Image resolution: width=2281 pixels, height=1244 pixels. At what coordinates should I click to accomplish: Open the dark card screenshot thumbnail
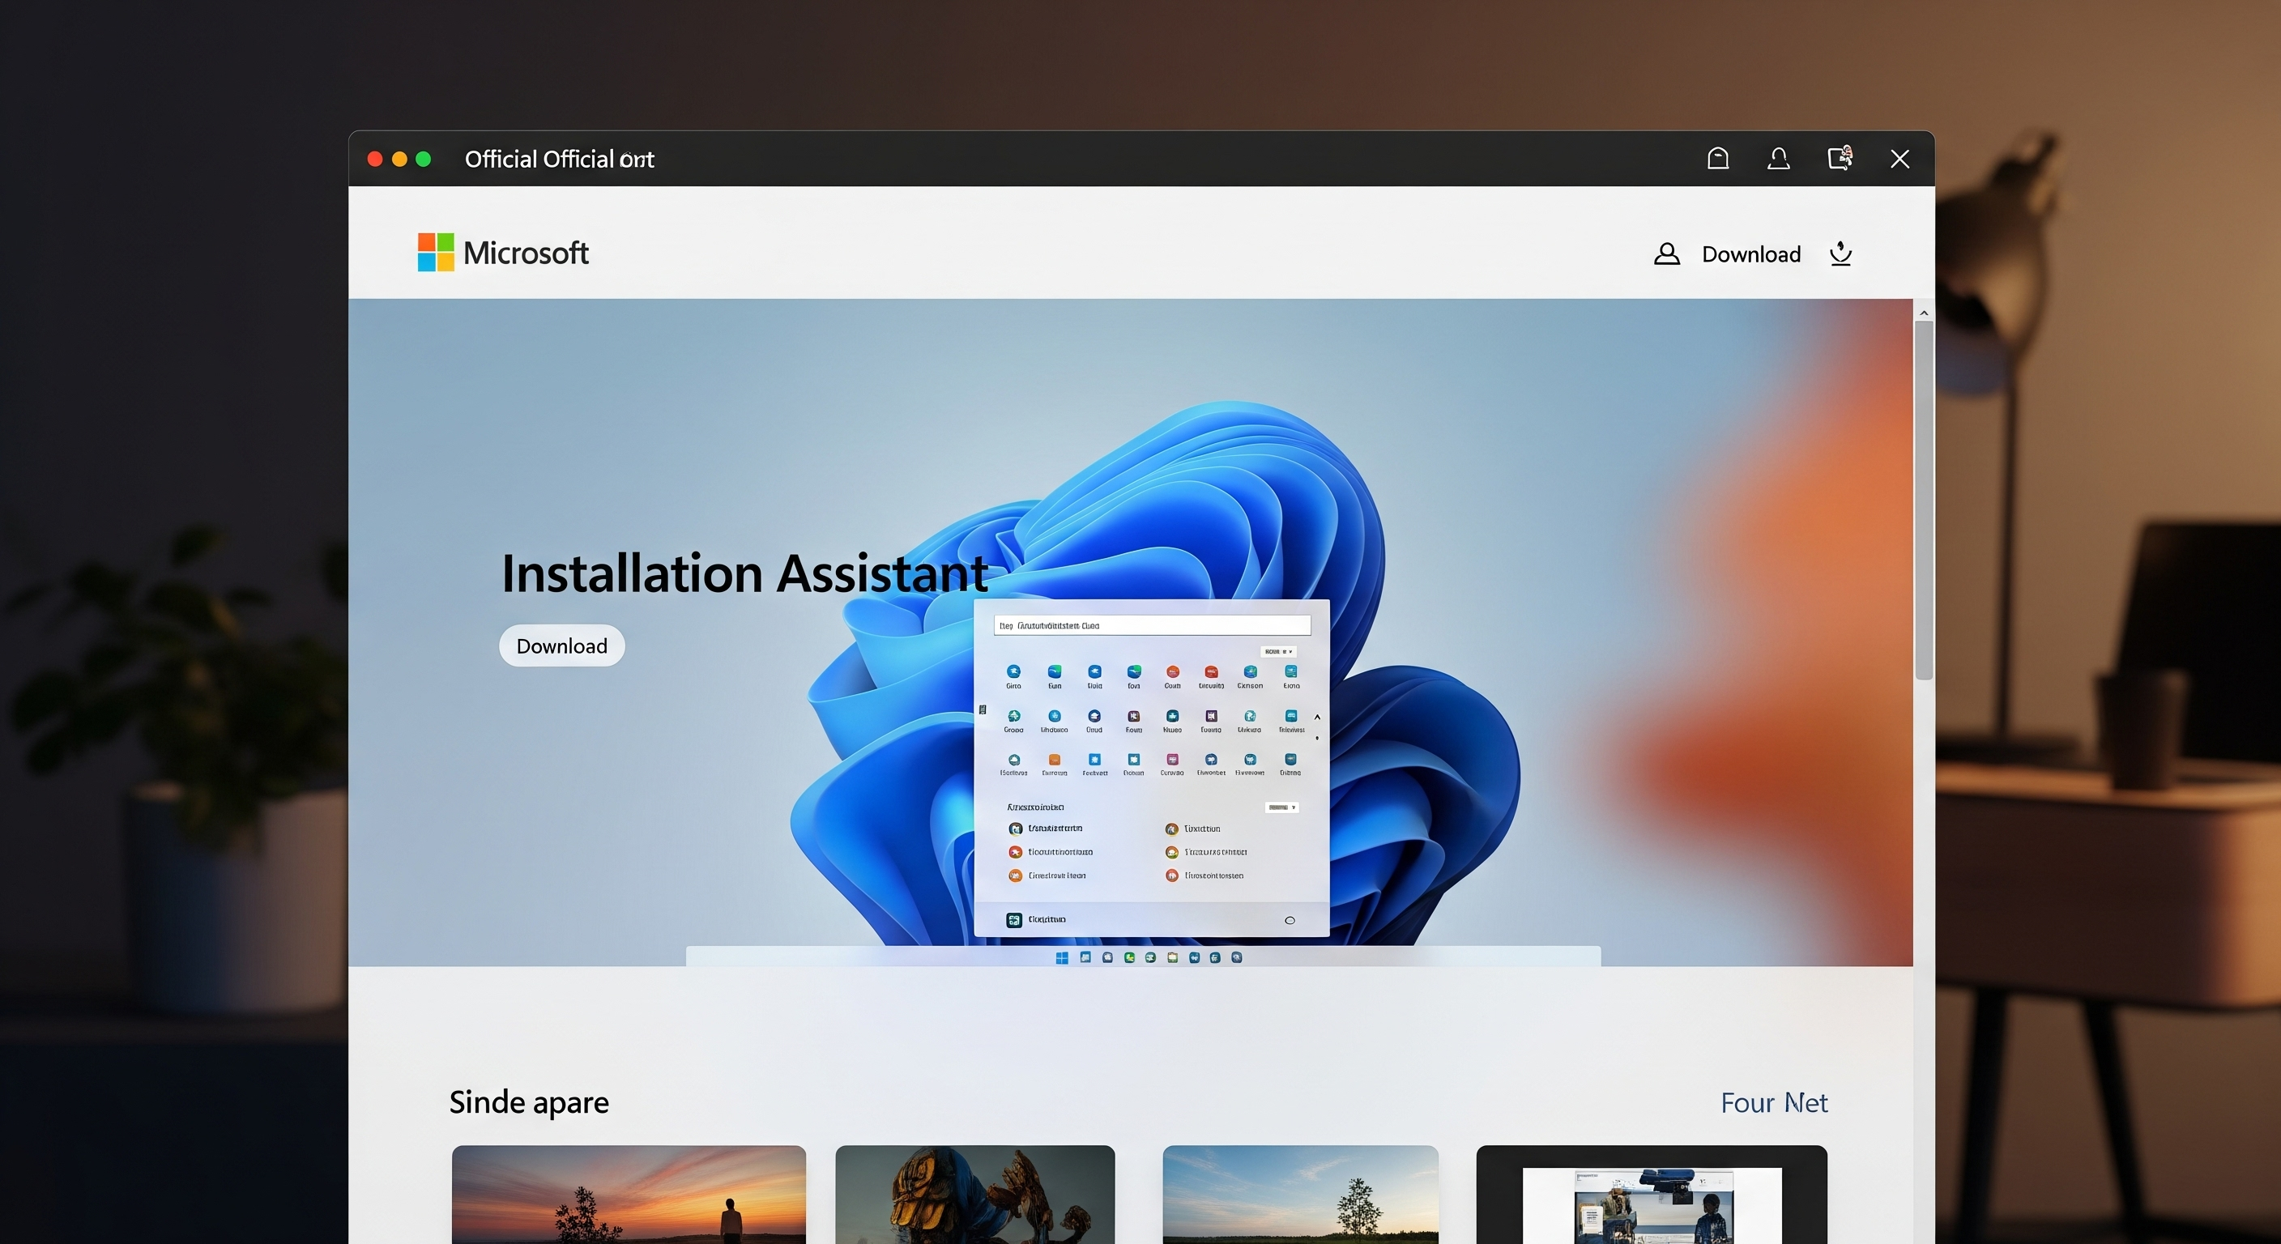1652,1195
